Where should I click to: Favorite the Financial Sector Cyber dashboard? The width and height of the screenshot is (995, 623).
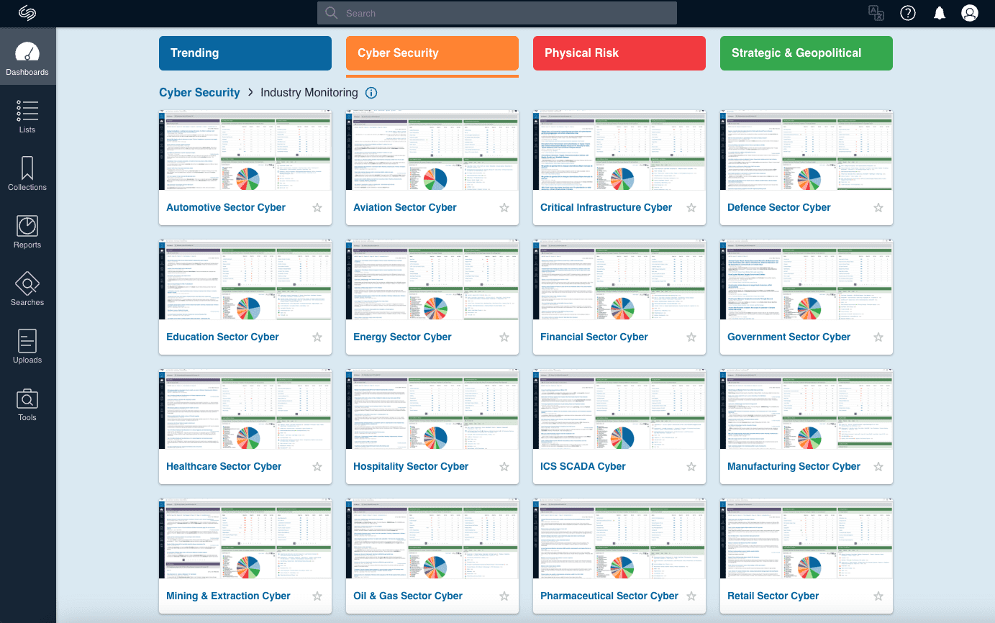(x=691, y=337)
